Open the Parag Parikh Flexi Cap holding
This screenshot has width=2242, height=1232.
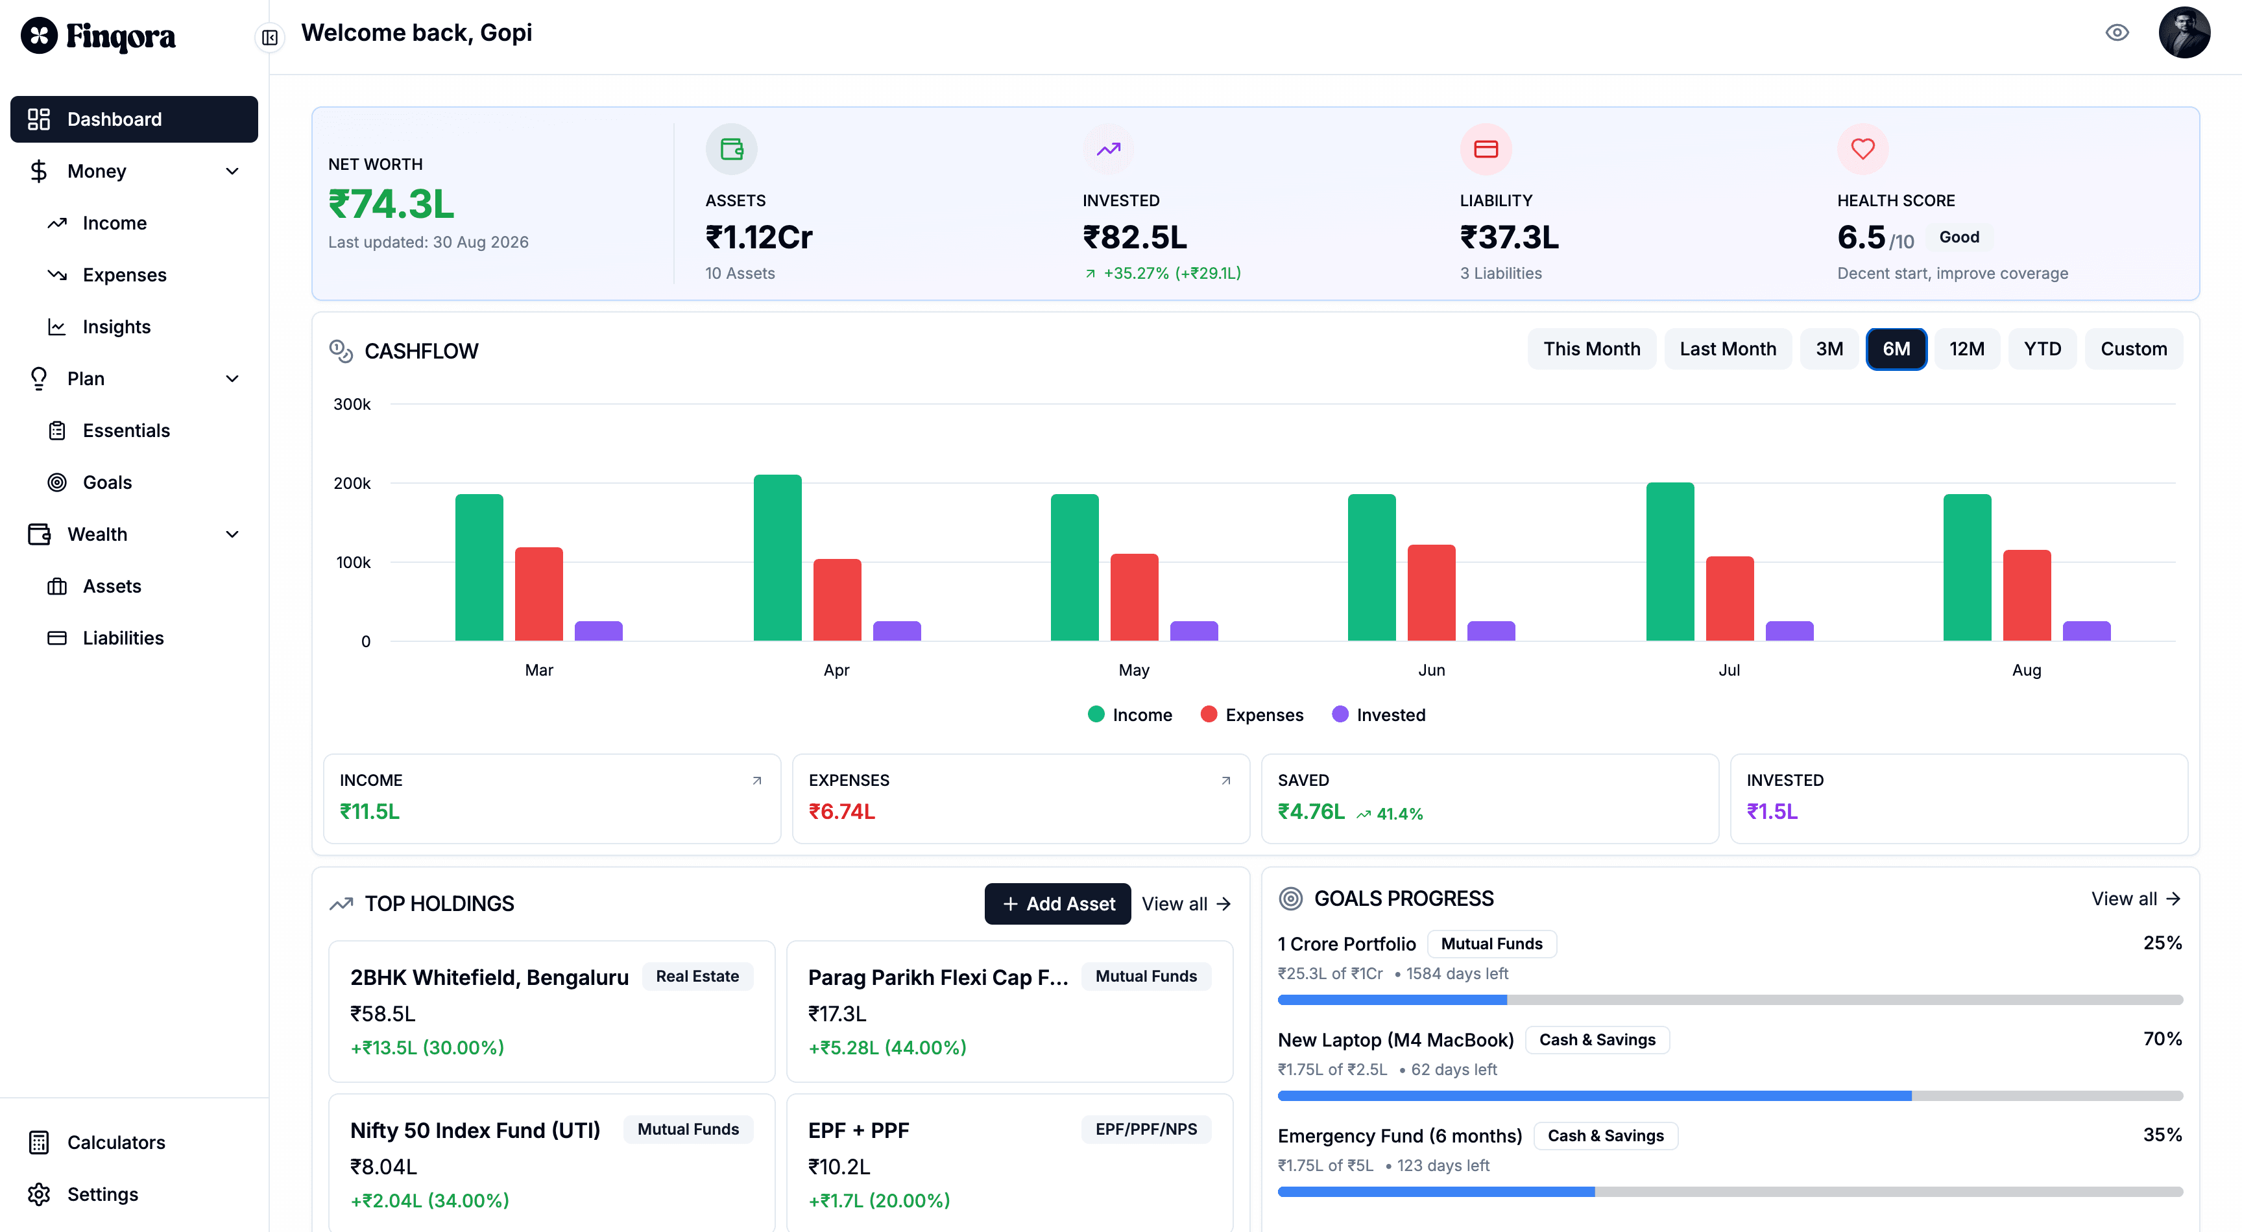(x=1009, y=1010)
